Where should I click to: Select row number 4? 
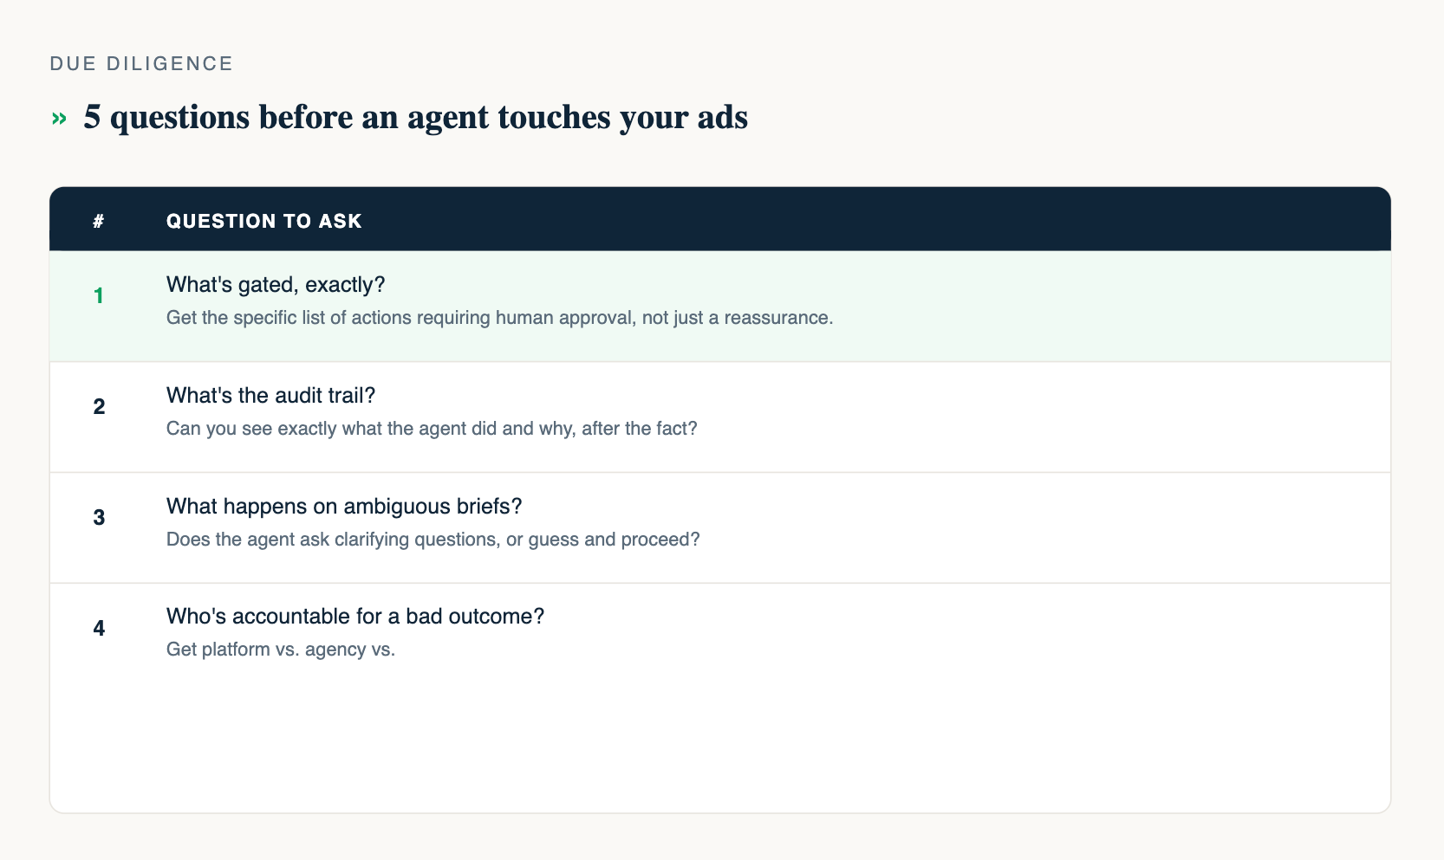coord(99,629)
